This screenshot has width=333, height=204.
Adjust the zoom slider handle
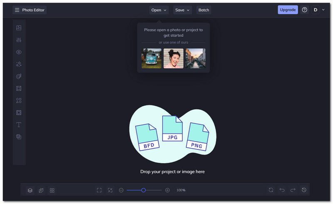(x=144, y=190)
